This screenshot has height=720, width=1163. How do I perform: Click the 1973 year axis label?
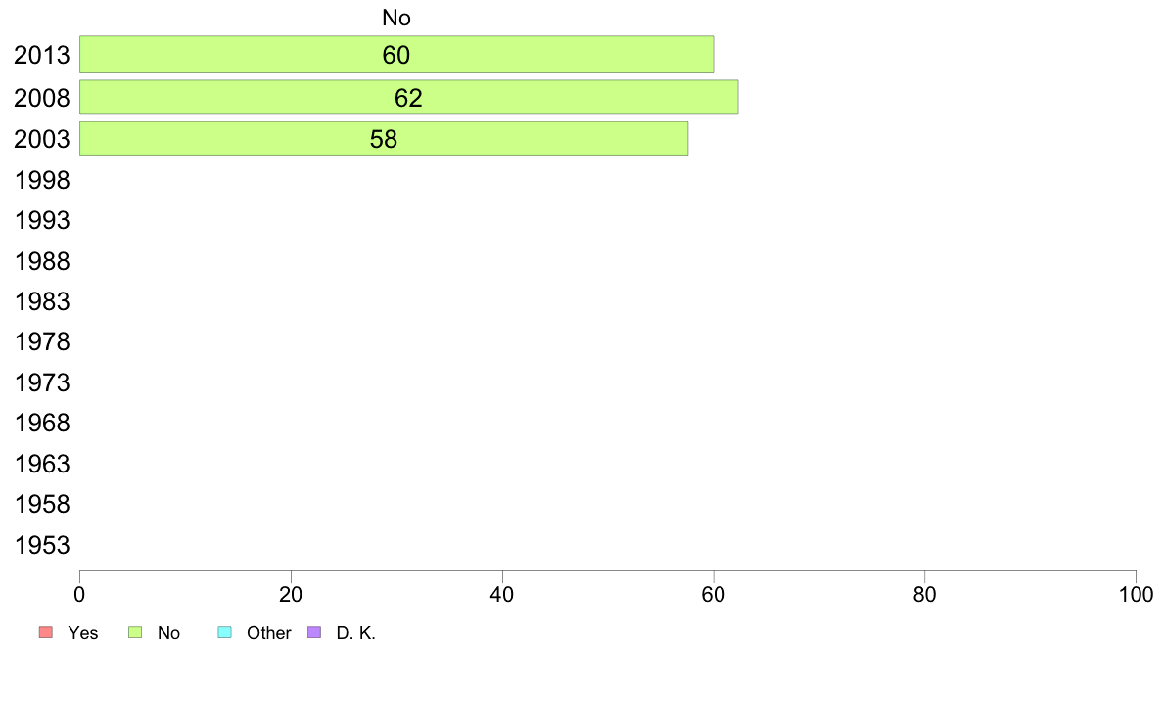(41, 382)
